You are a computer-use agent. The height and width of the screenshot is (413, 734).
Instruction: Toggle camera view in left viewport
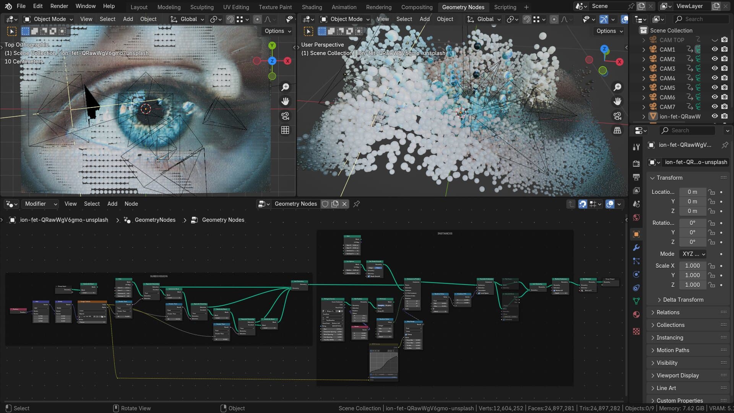285,116
